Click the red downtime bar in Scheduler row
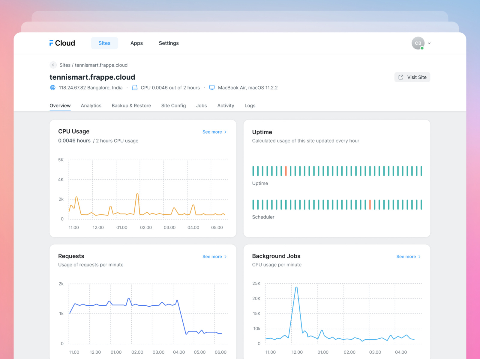 [370, 205]
